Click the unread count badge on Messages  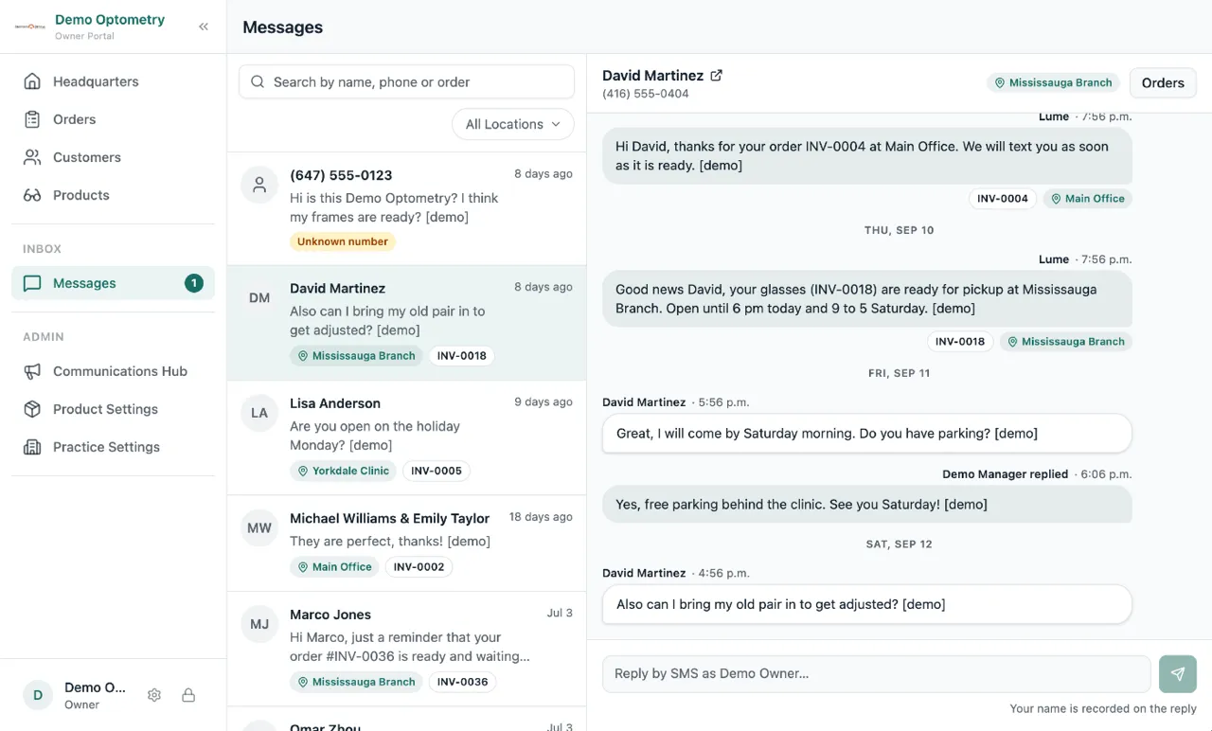(x=194, y=283)
